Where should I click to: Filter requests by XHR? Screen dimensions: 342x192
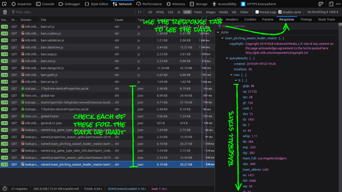[x=187, y=12]
